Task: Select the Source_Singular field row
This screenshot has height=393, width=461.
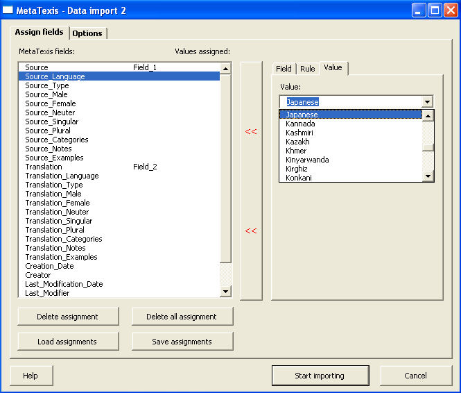Action: point(119,122)
